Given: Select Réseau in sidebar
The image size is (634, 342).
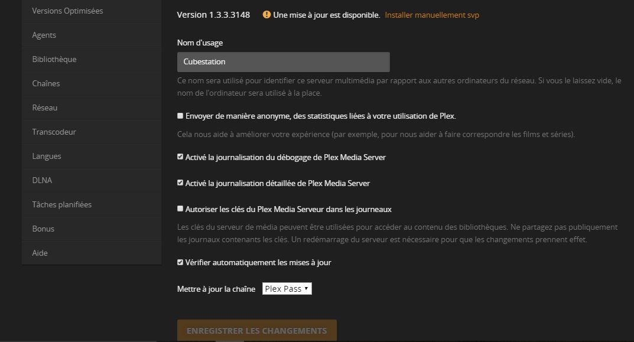Looking at the screenshot, I should [45, 108].
